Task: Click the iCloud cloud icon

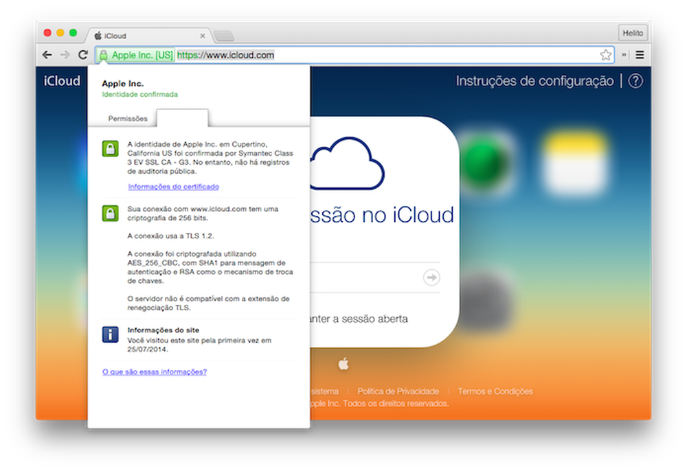Action: pos(347,163)
